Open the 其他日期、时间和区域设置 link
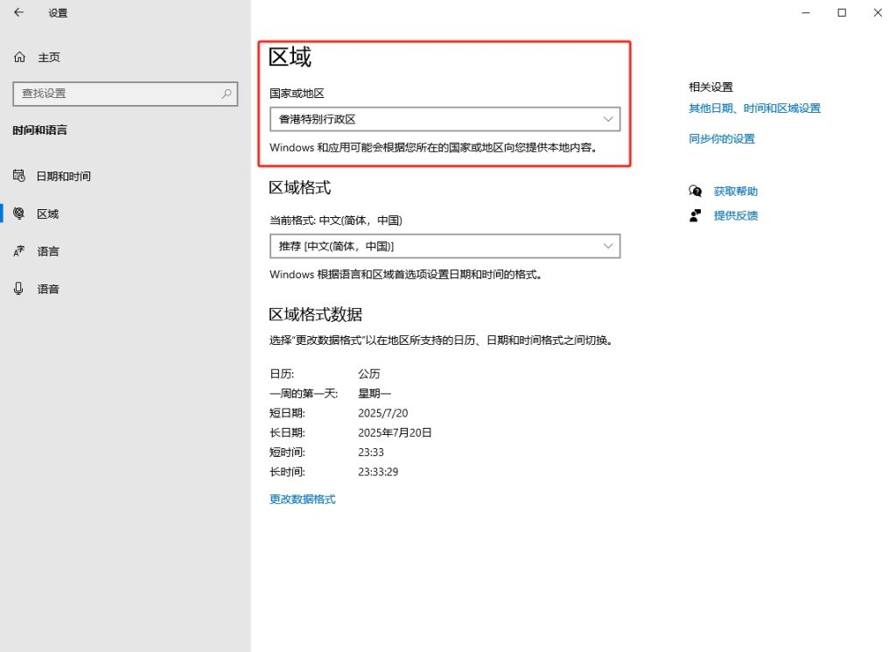This screenshot has height=652, width=896. pyautogui.click(x=754, y=109)
